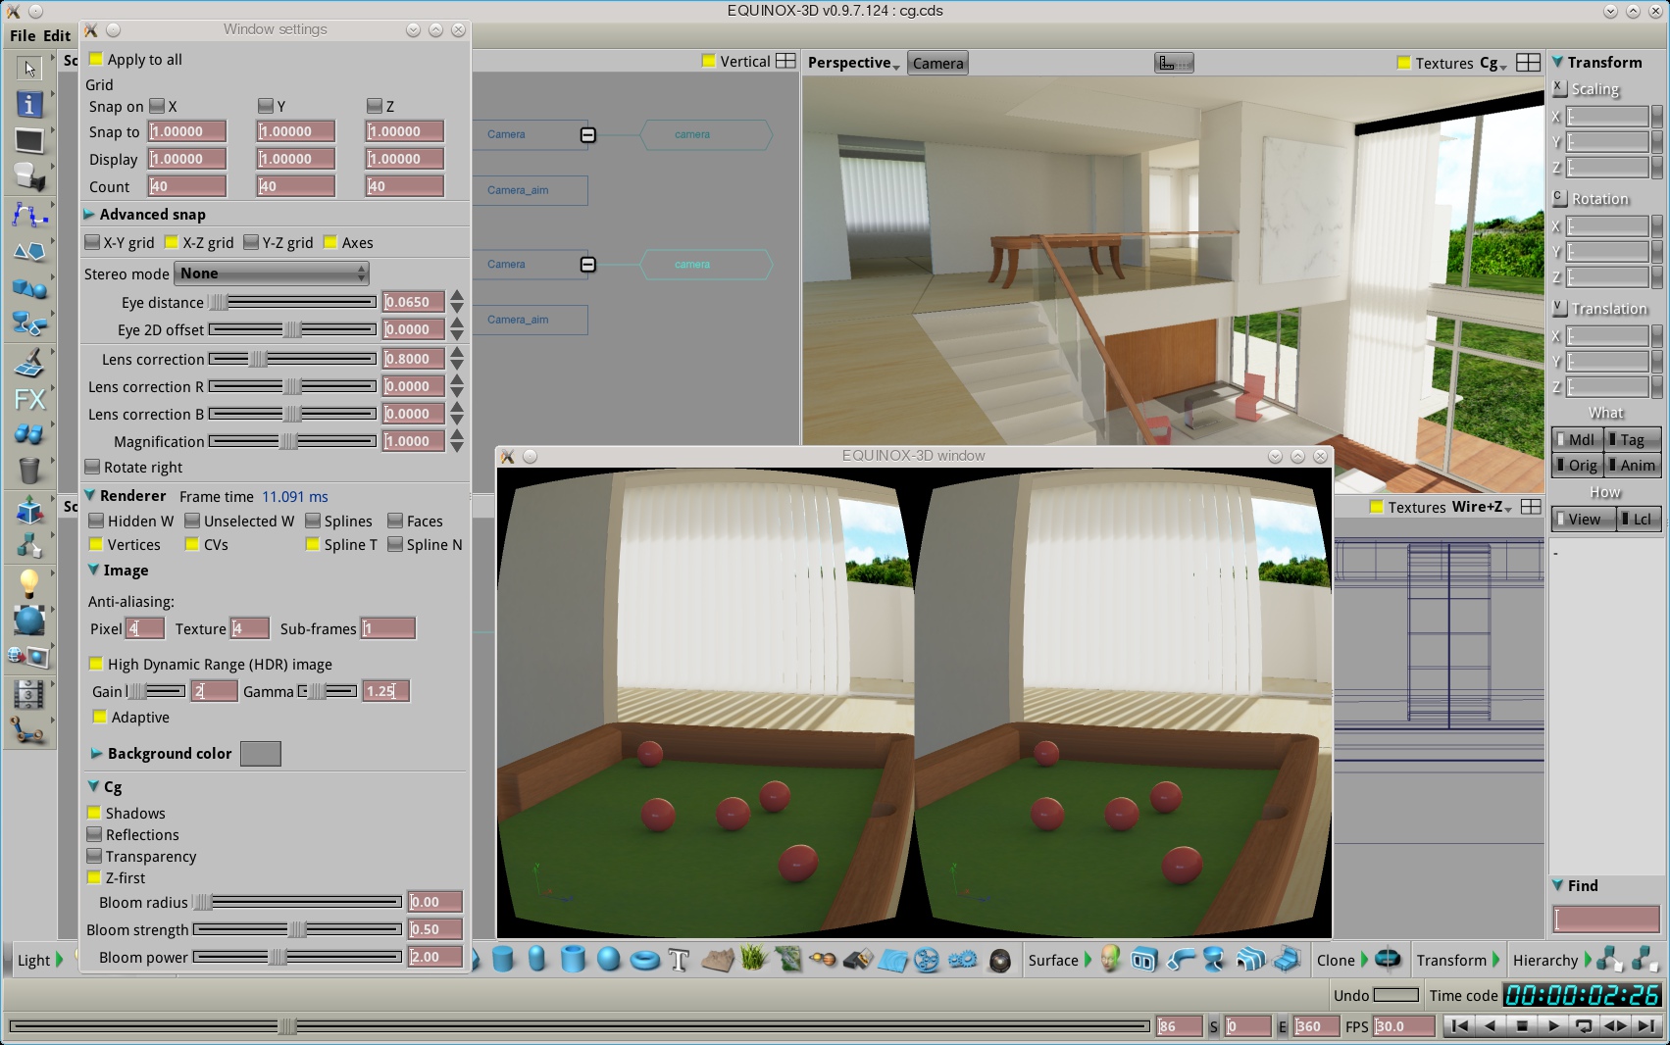Toggle the Shadows checkbox off
The height and width of the screenshot is (1045, 1670).
tap(94, 813)
